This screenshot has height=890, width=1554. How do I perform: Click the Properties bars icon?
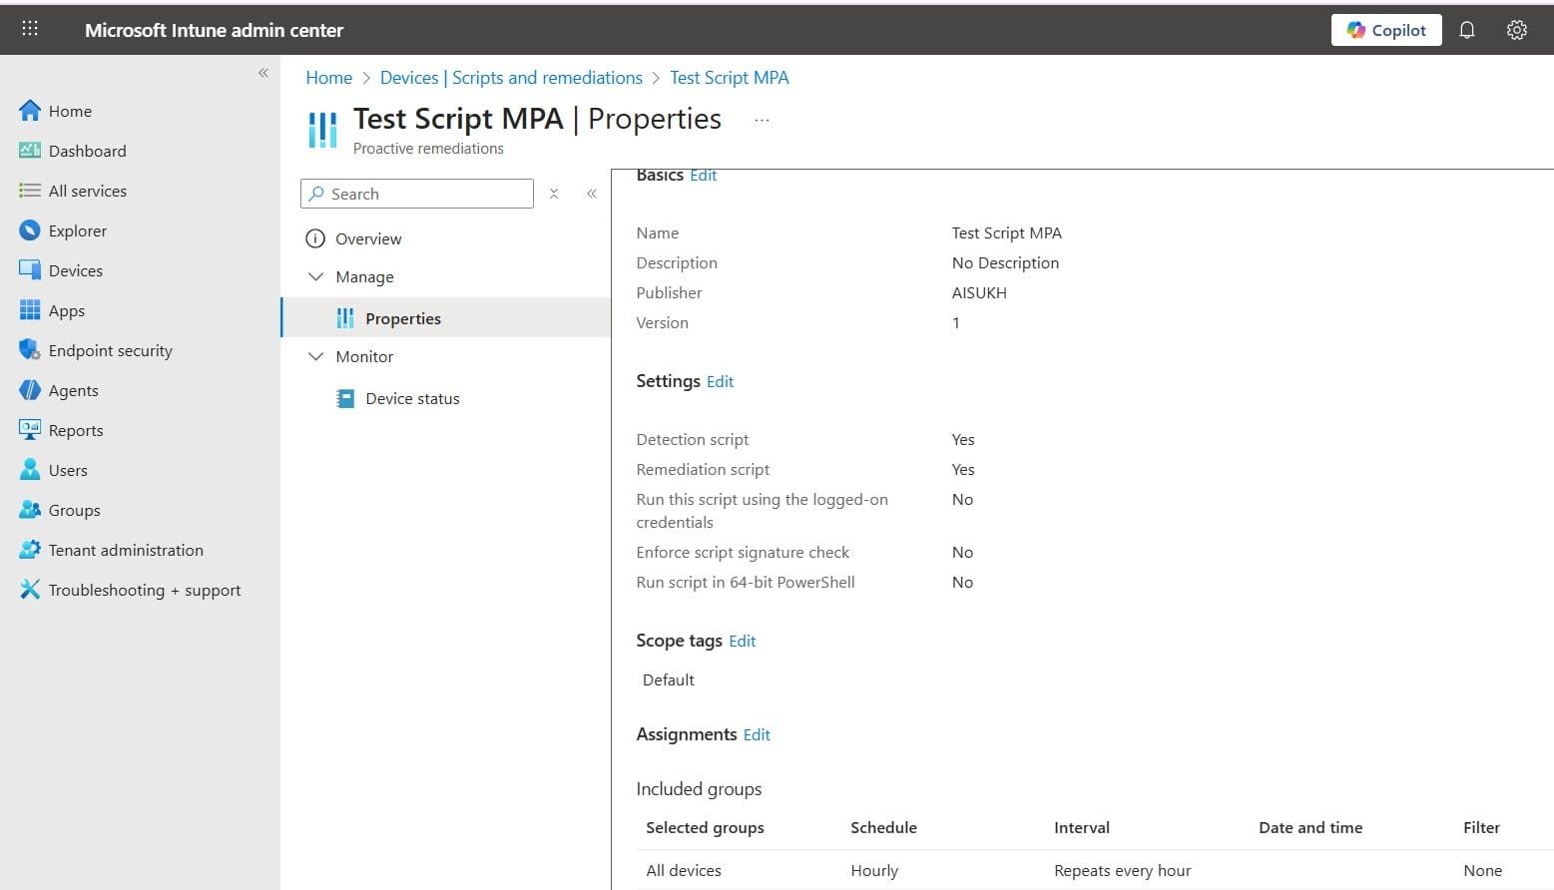pos(345,318)
